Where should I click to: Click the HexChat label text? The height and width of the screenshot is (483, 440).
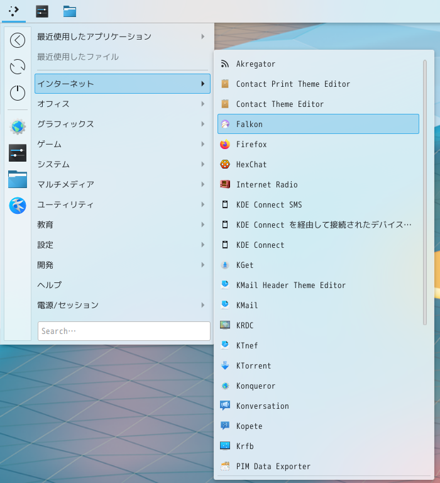pyautogui.click(x=251, y=164)
